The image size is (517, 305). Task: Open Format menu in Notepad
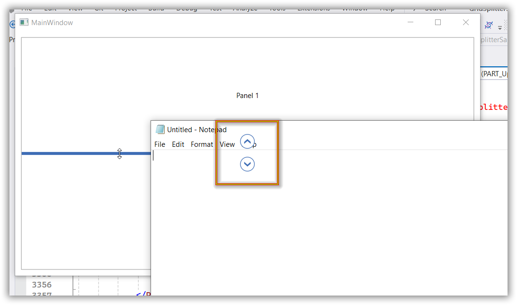click(x=202, y=144)
